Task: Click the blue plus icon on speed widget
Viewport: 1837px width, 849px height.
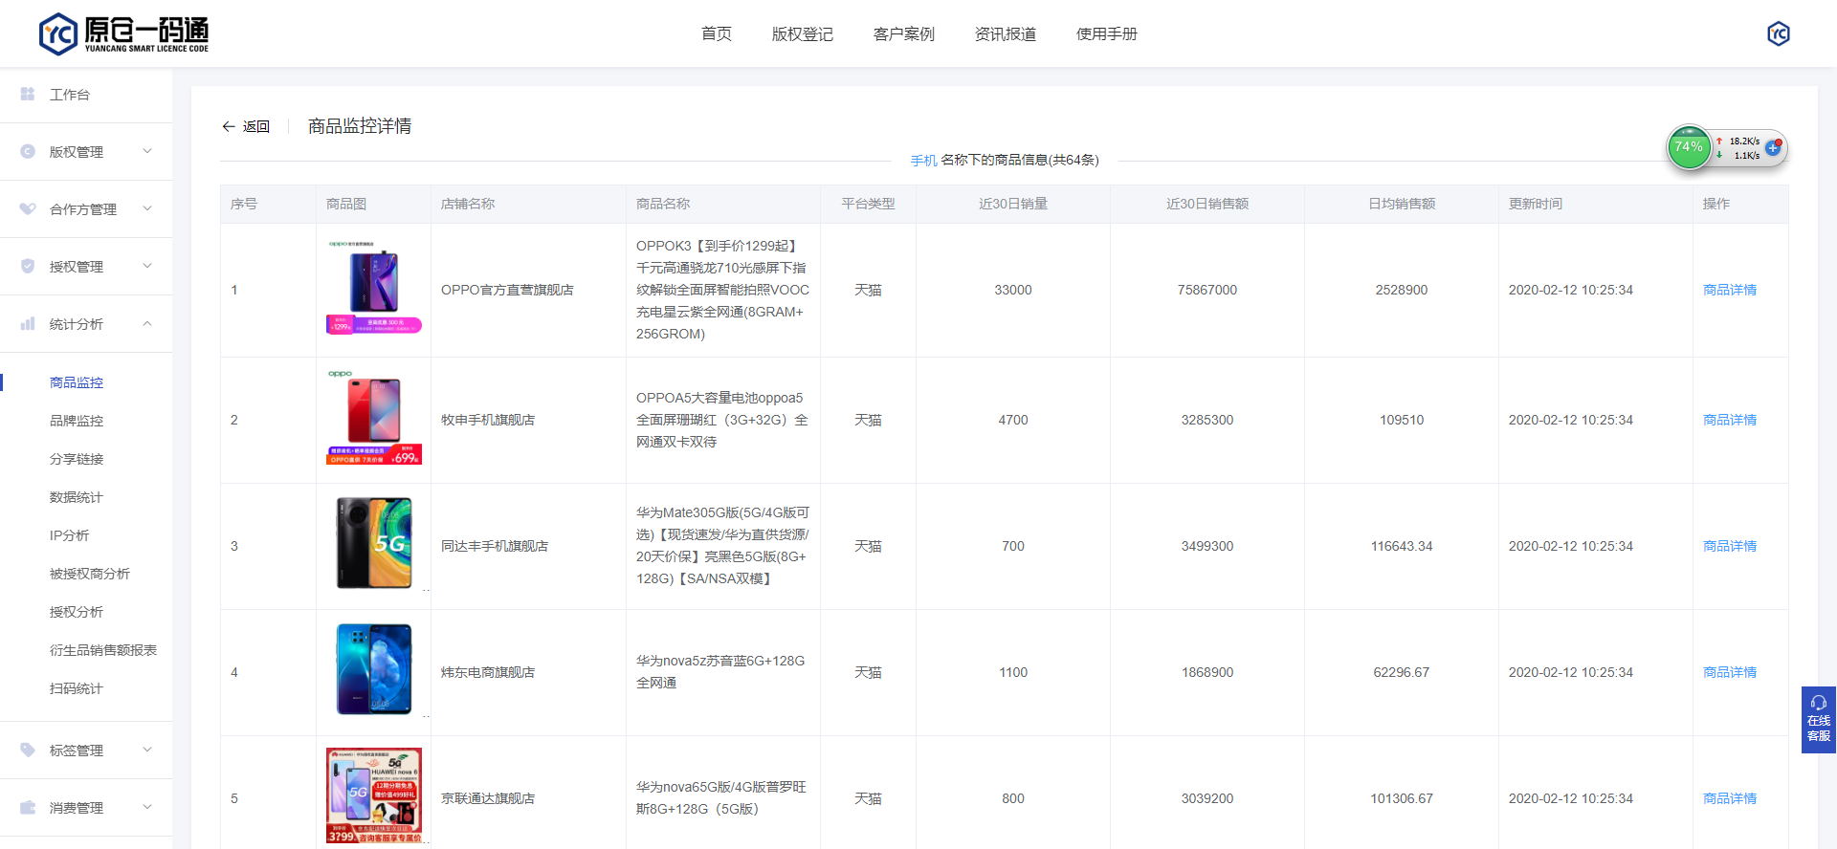Action: click(1773, 147)
